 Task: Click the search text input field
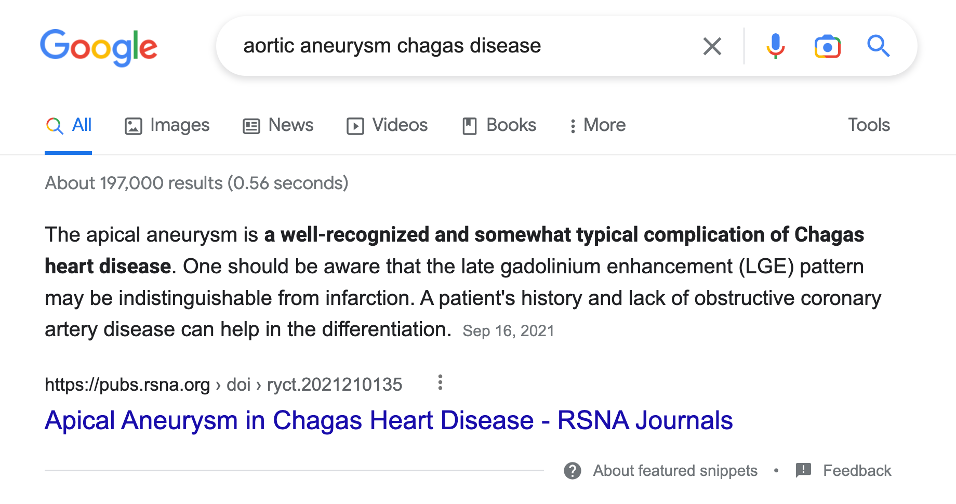[457, 46]
